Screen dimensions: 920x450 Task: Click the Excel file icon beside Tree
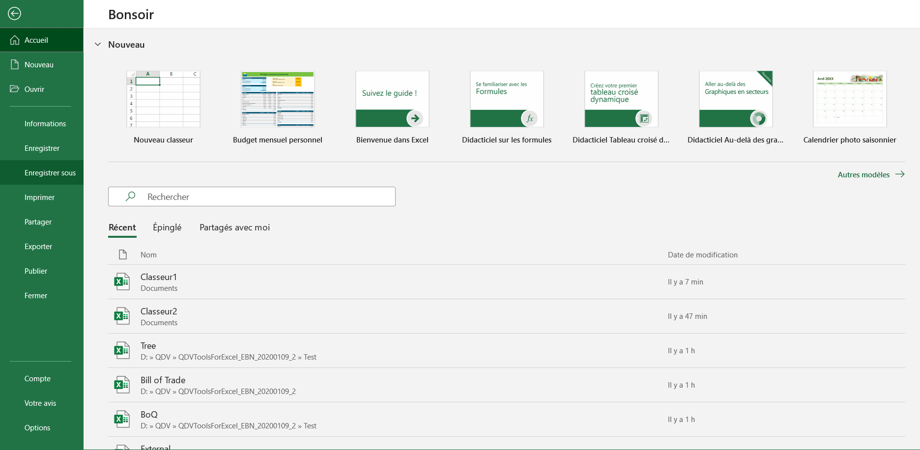(x=122, y=350)
